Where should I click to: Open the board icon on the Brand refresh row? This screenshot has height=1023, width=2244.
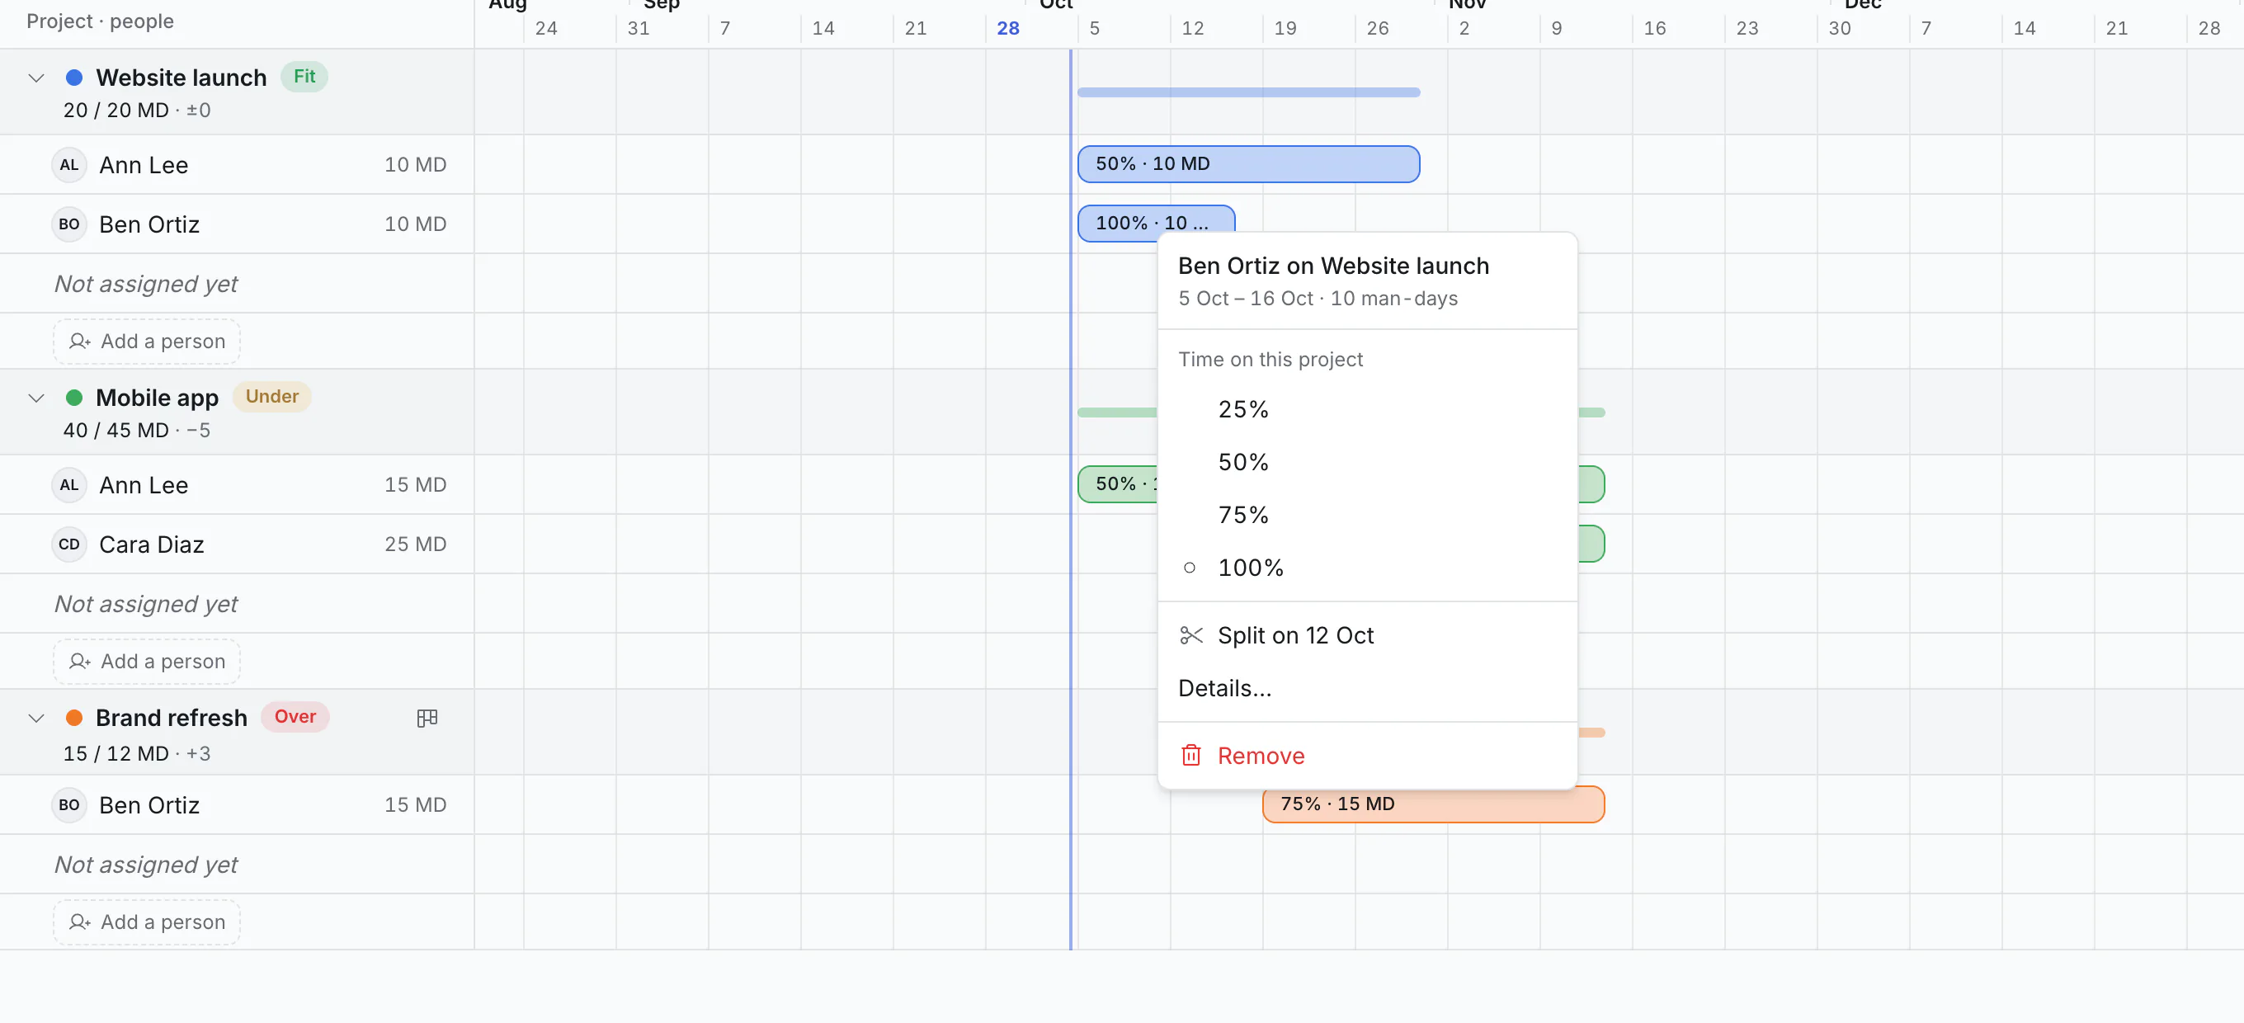(x=427, y=718)
